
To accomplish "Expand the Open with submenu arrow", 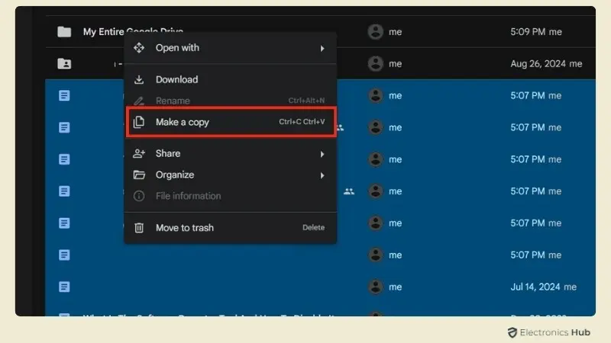I will [322, 48].
